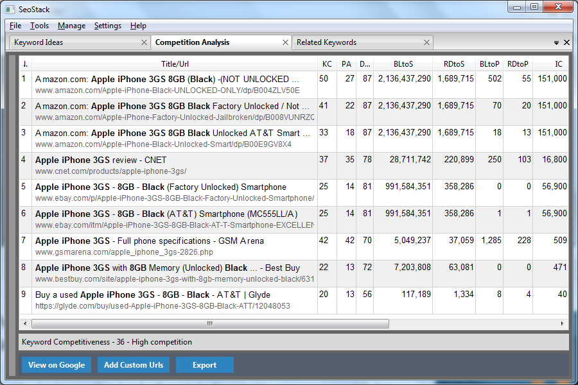578x385 pixels.
Task: Sort by the RDtoS column header
Action: (454, 64)
